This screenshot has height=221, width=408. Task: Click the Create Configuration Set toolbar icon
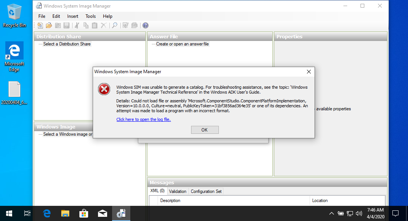[134, 25]
